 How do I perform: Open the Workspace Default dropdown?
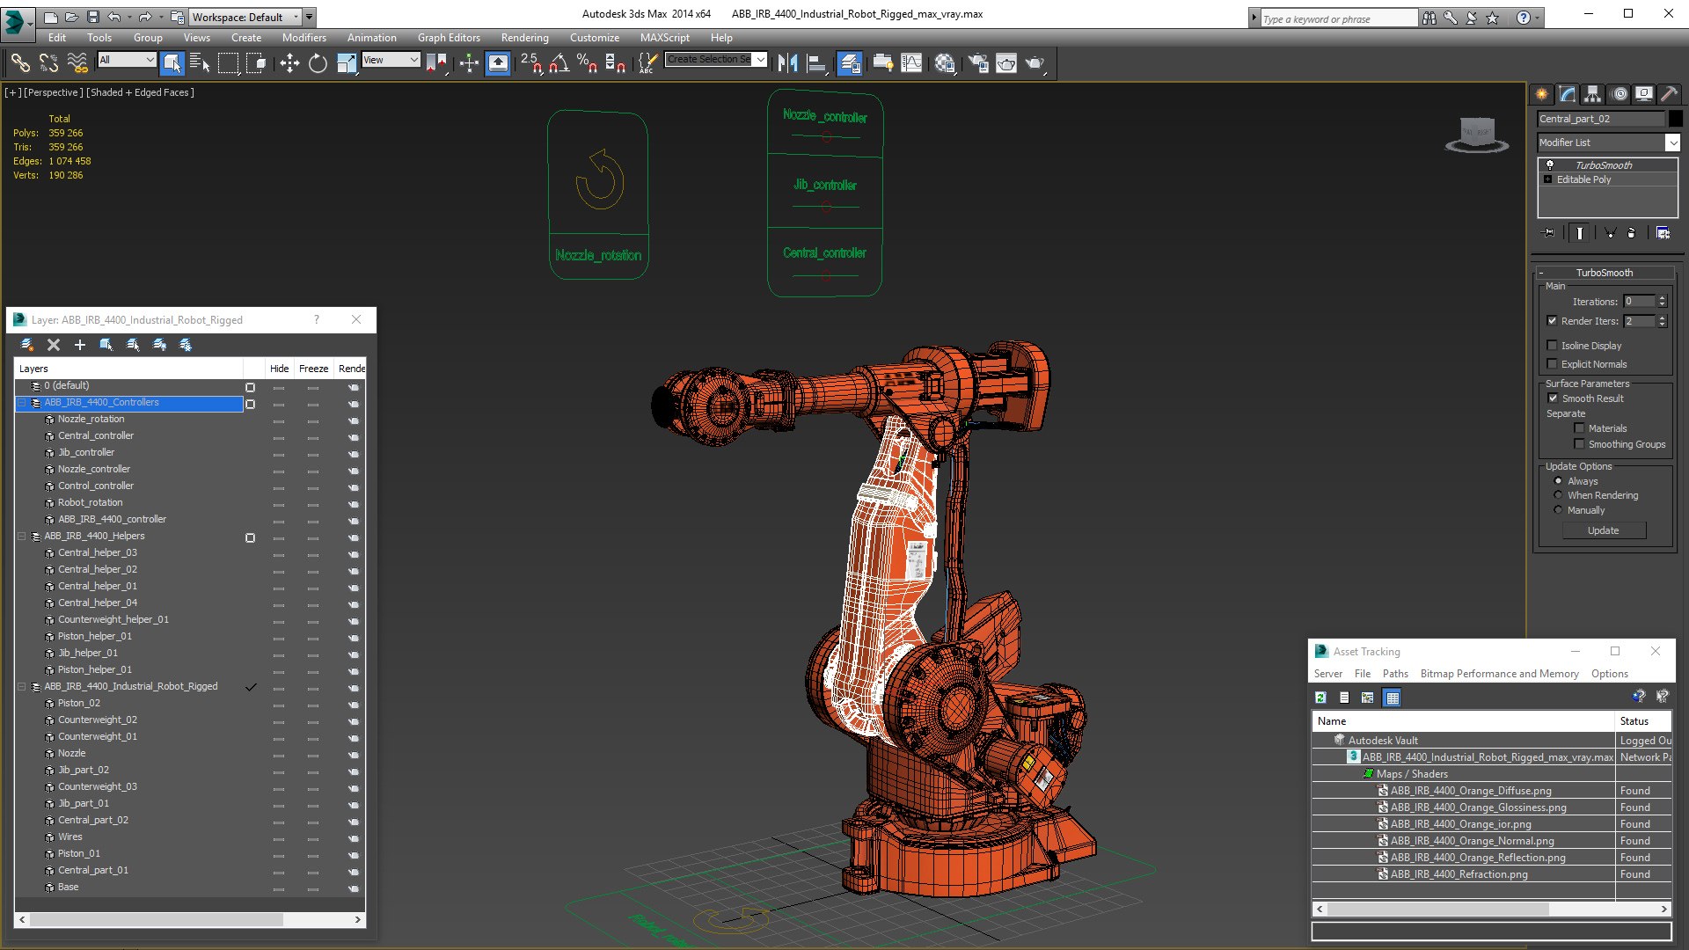coord(245,17)
